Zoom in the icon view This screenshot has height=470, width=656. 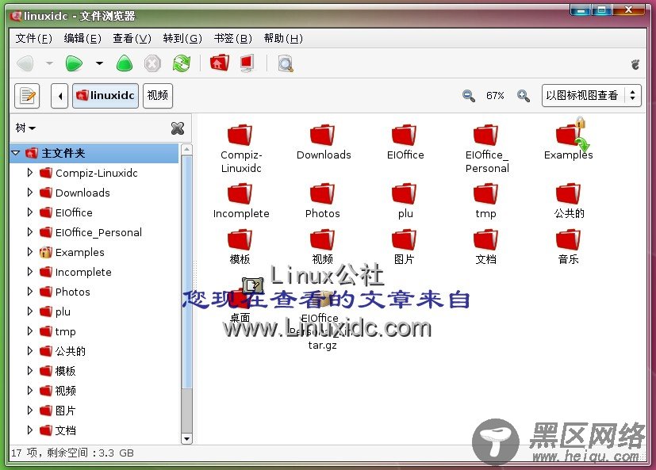pos(523,96)
